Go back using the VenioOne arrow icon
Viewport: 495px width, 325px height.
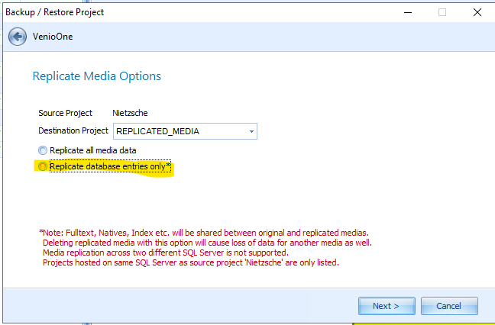coord(18,37)
